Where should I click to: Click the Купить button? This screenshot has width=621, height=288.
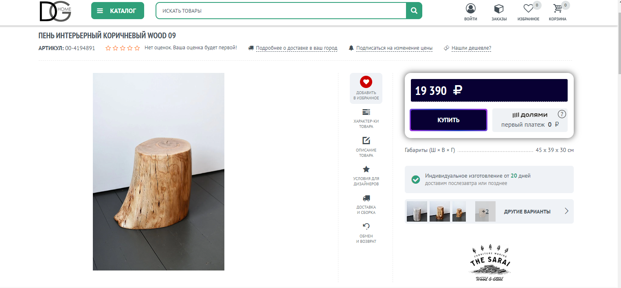coord(448,120)
